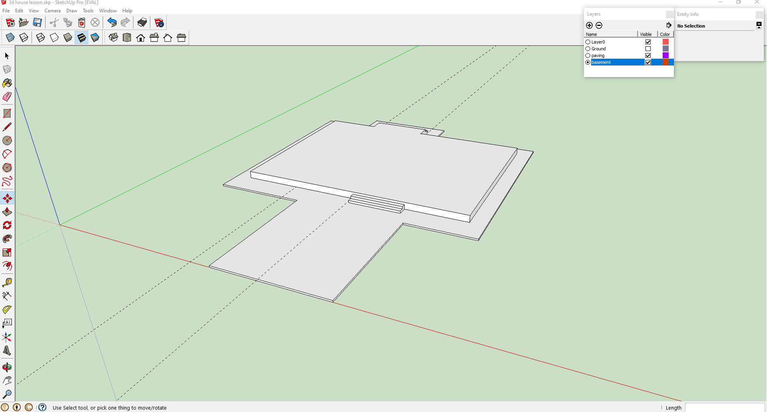
Task: Close the Entity Info panel
Action: pyautogui.click(x=759, y=14)
